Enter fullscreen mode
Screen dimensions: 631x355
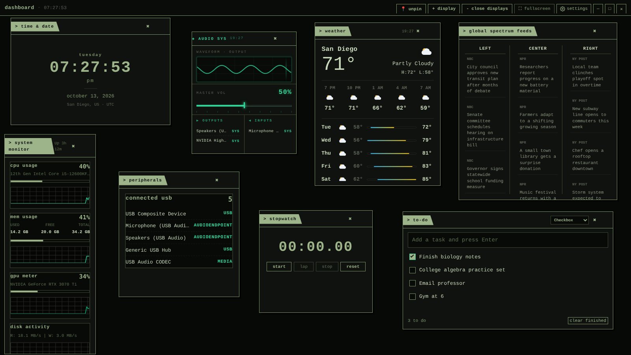[x=534, y=9]
